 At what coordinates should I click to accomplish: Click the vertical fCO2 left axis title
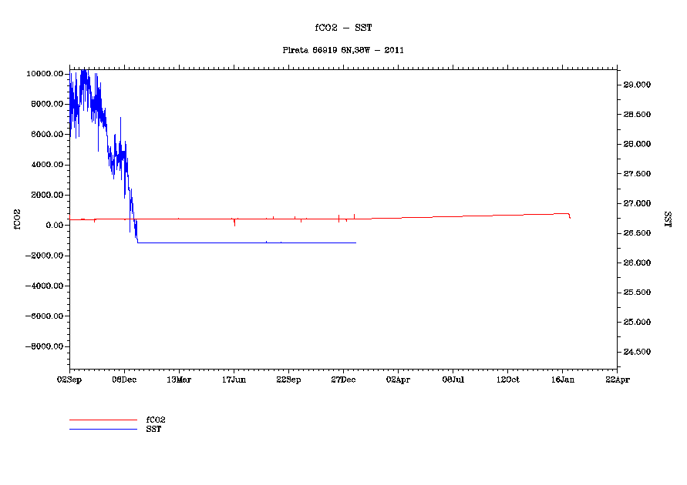pyautogui.click(x=15, y=219)
